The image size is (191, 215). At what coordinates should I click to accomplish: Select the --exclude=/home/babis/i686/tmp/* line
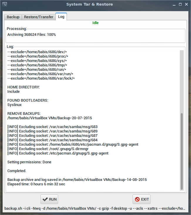pyautogui.click(x=37, y=65)
